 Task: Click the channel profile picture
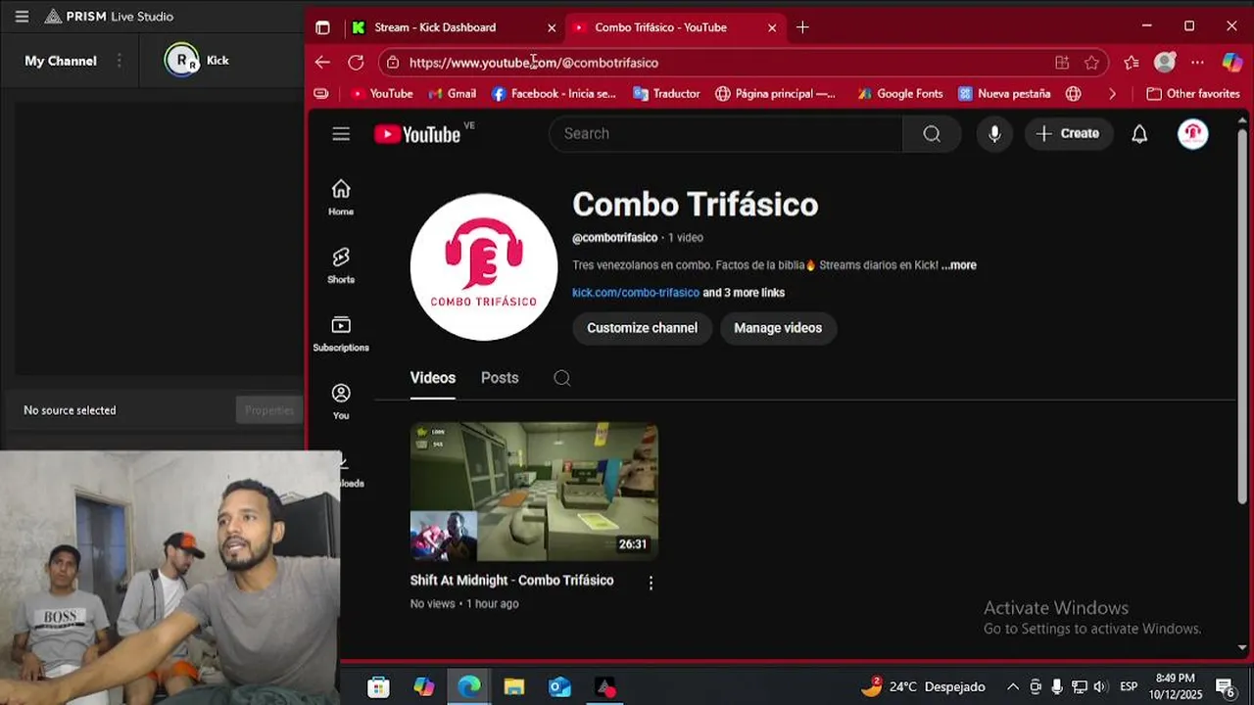484,267
